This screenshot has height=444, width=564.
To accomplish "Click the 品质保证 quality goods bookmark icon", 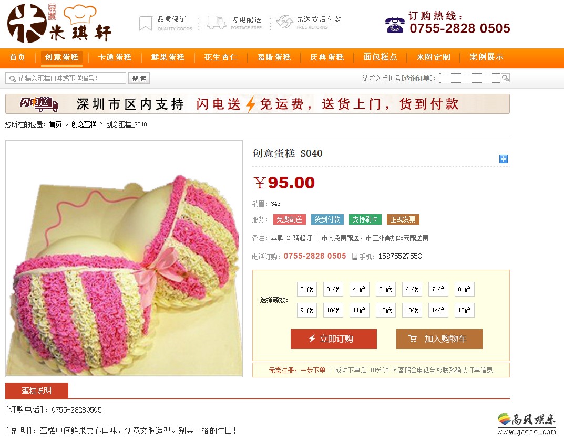I will [x=146, y=23].
